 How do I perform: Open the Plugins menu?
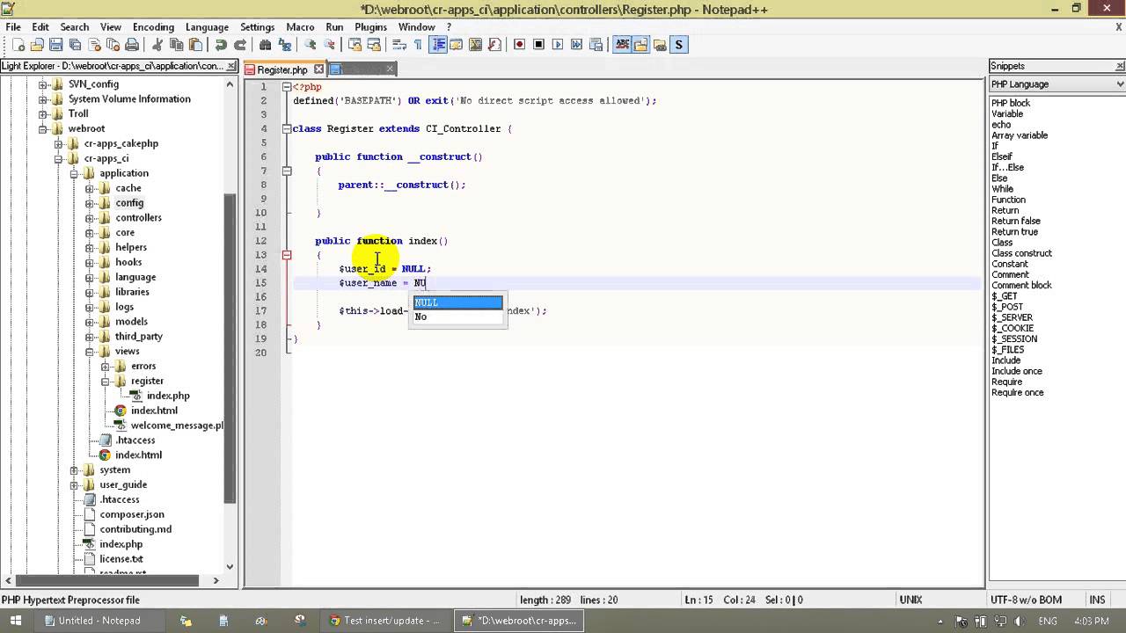[x=371, y=27]
